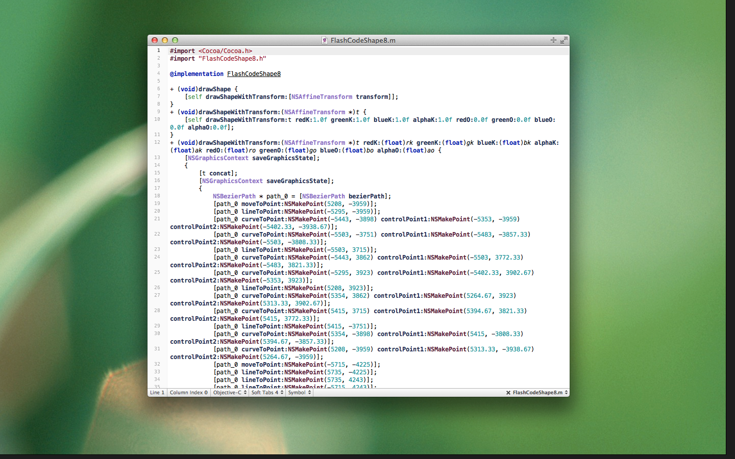This screenshot has width=735, height=459.
Task: Click the value -5402.33 on line 21
Action: pyautogui.click(x=277, y=227)
